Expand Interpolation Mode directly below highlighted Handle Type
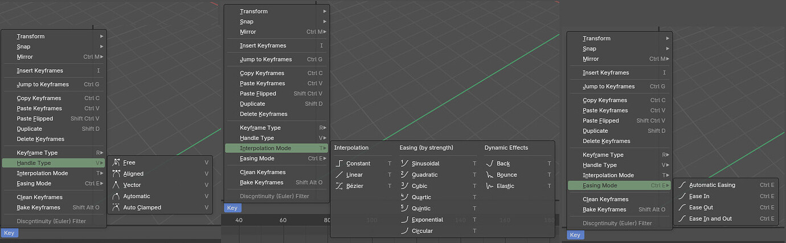 54,173
